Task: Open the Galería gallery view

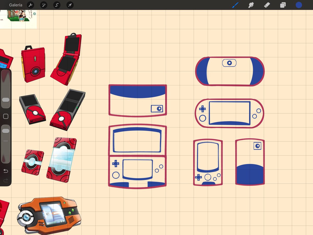Action: (x=16, y=5)
